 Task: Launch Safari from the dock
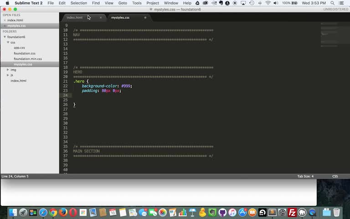click(43, 212)
